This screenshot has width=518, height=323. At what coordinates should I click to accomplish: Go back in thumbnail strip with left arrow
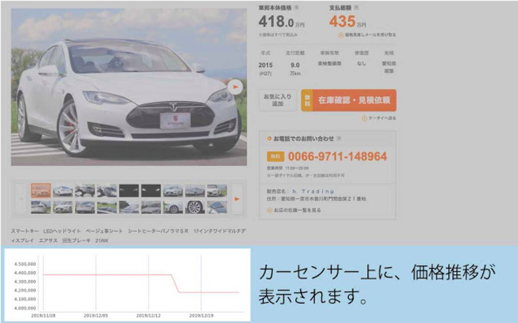pos(21,199)
